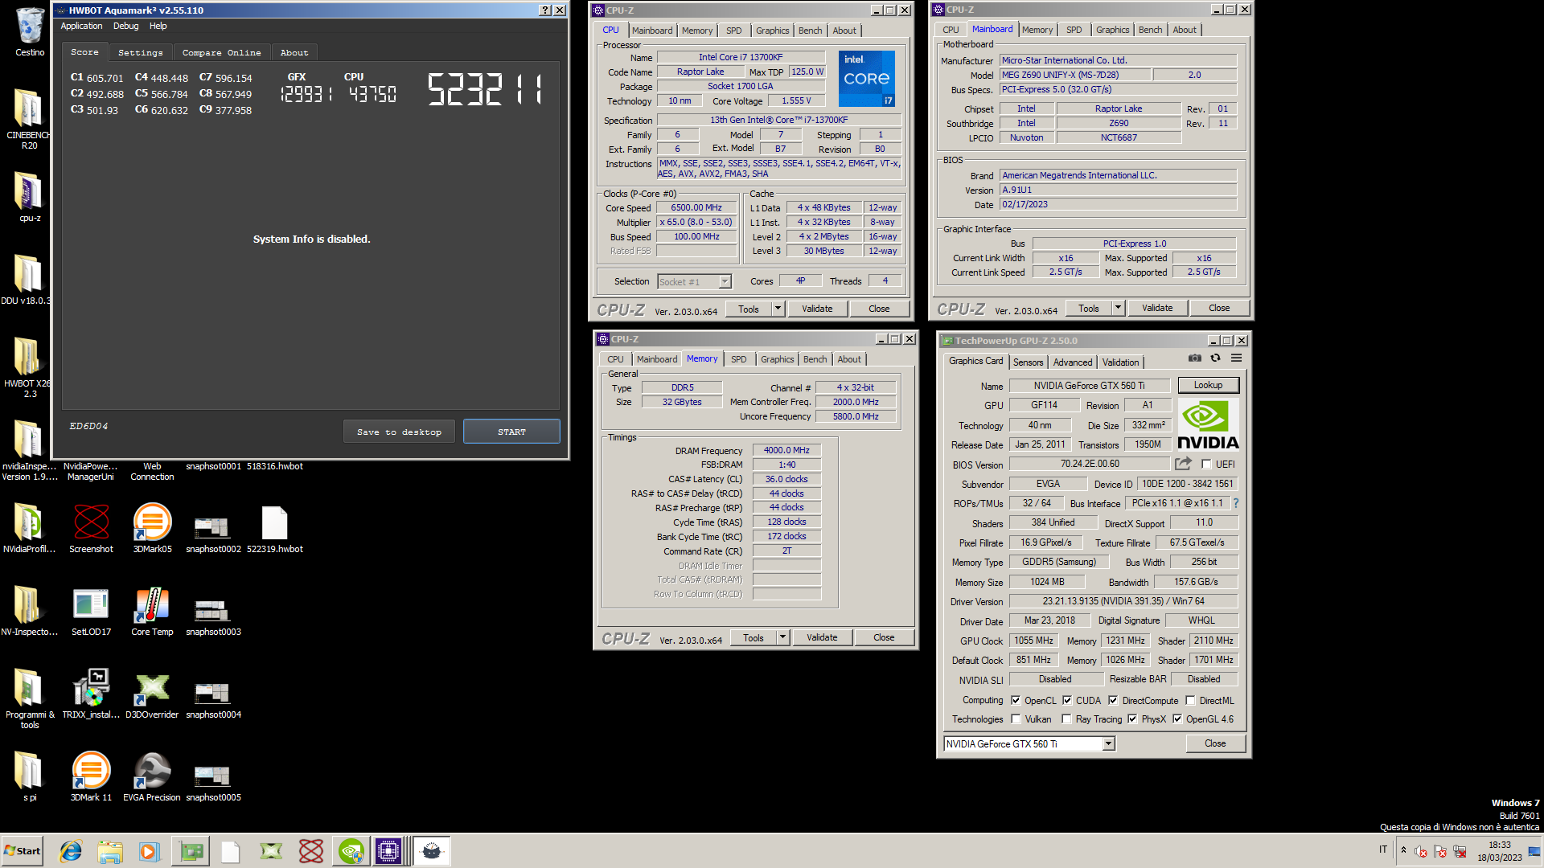Open the Sensors tab in GPU-Z
The height and width of the screenshot is (868, 1544).
coord(1028,362)
